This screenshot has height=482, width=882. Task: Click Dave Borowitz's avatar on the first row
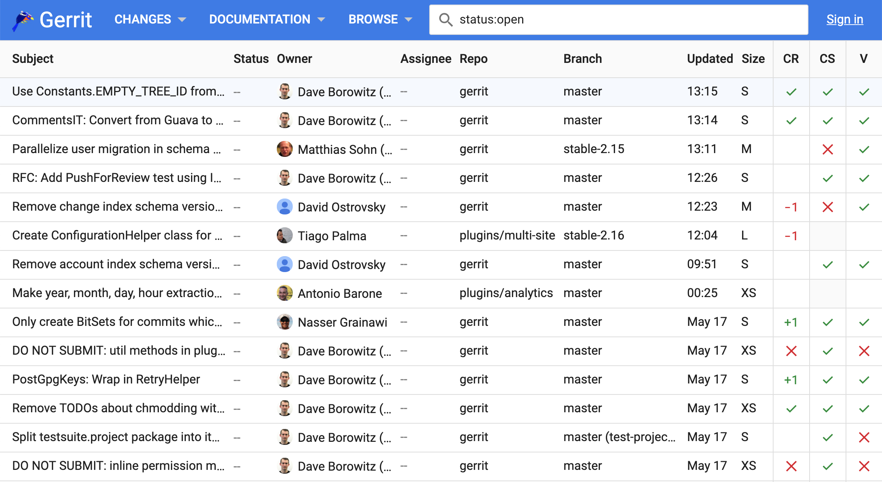pos(284,91)
